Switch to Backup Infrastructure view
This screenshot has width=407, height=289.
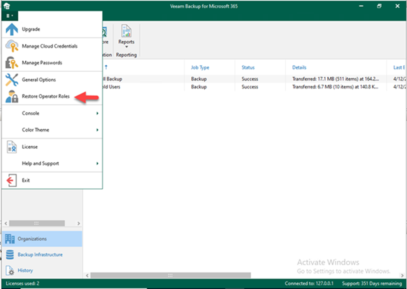pos(42,255)
